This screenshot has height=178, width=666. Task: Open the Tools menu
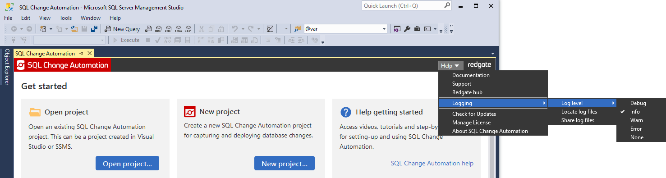click(66, 18)
